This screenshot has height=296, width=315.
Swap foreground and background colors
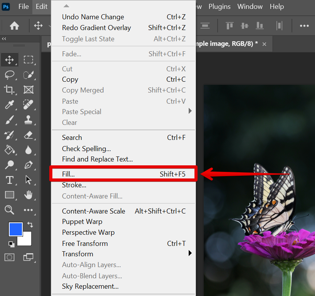coord(30,225)
